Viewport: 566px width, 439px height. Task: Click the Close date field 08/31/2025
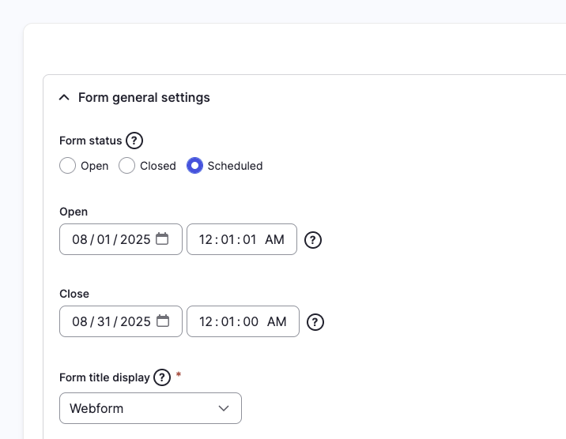(121, 321)
